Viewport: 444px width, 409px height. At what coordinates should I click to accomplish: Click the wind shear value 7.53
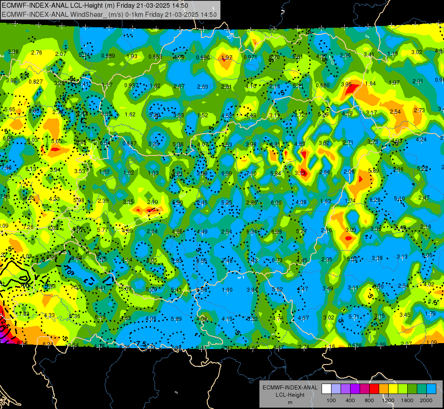pos(76,287)
